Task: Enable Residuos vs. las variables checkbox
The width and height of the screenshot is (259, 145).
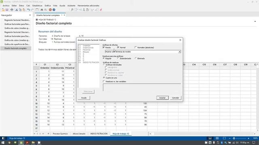Action: click(104, 81)
